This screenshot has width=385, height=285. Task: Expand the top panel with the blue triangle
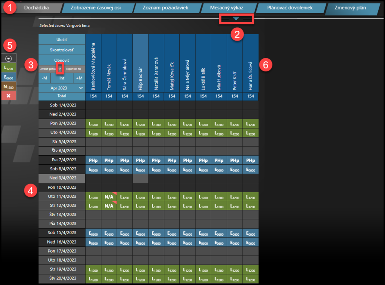[236, 18]
